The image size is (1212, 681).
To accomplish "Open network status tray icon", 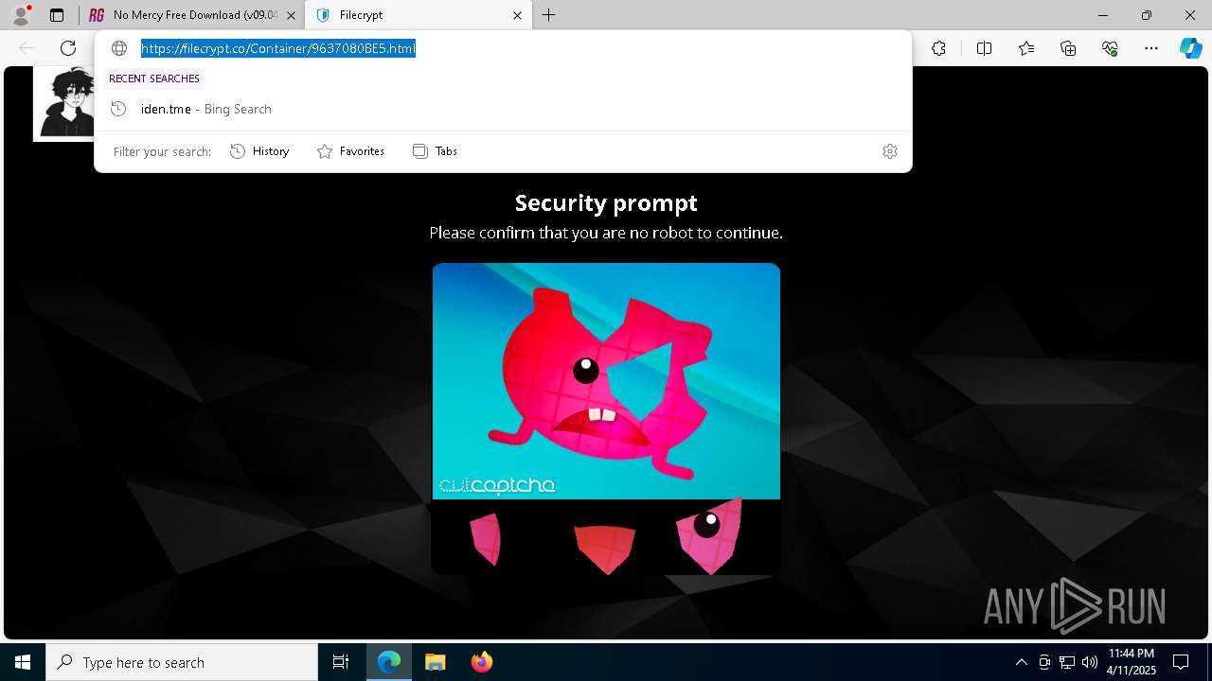I will coord(1067,662).
